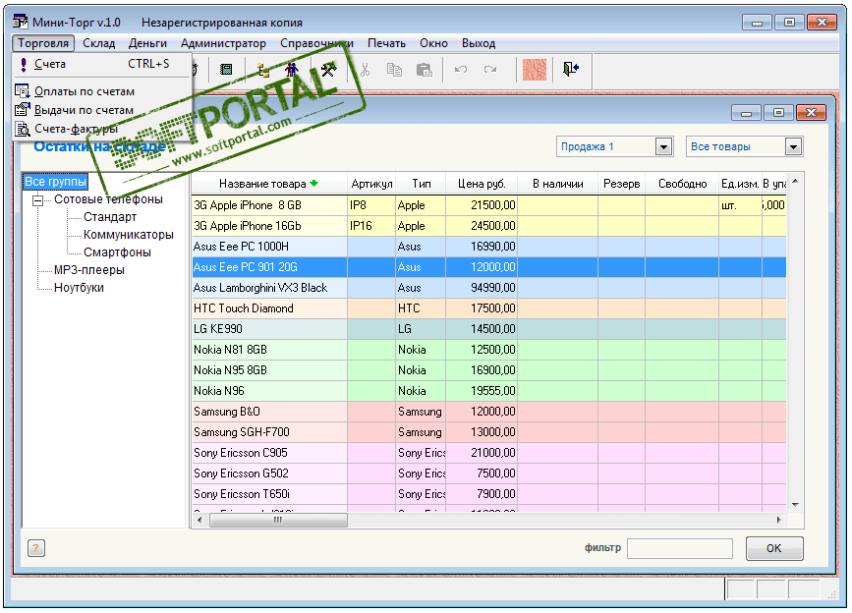
Task: Click green sort arrow in Название товара header
Action: coord(314,184)
